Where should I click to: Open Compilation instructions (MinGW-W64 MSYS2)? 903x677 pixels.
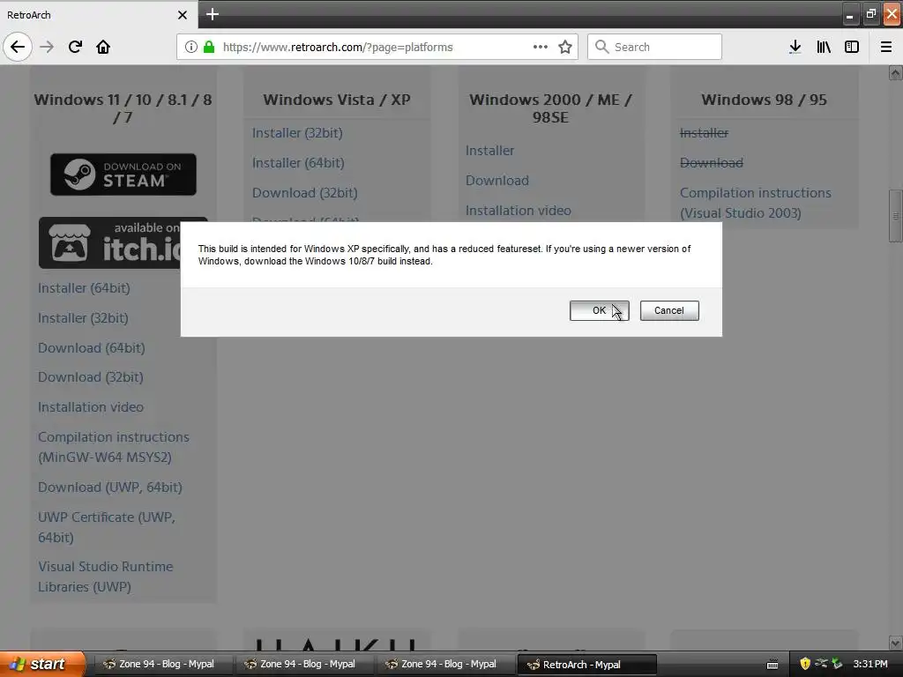114,447
